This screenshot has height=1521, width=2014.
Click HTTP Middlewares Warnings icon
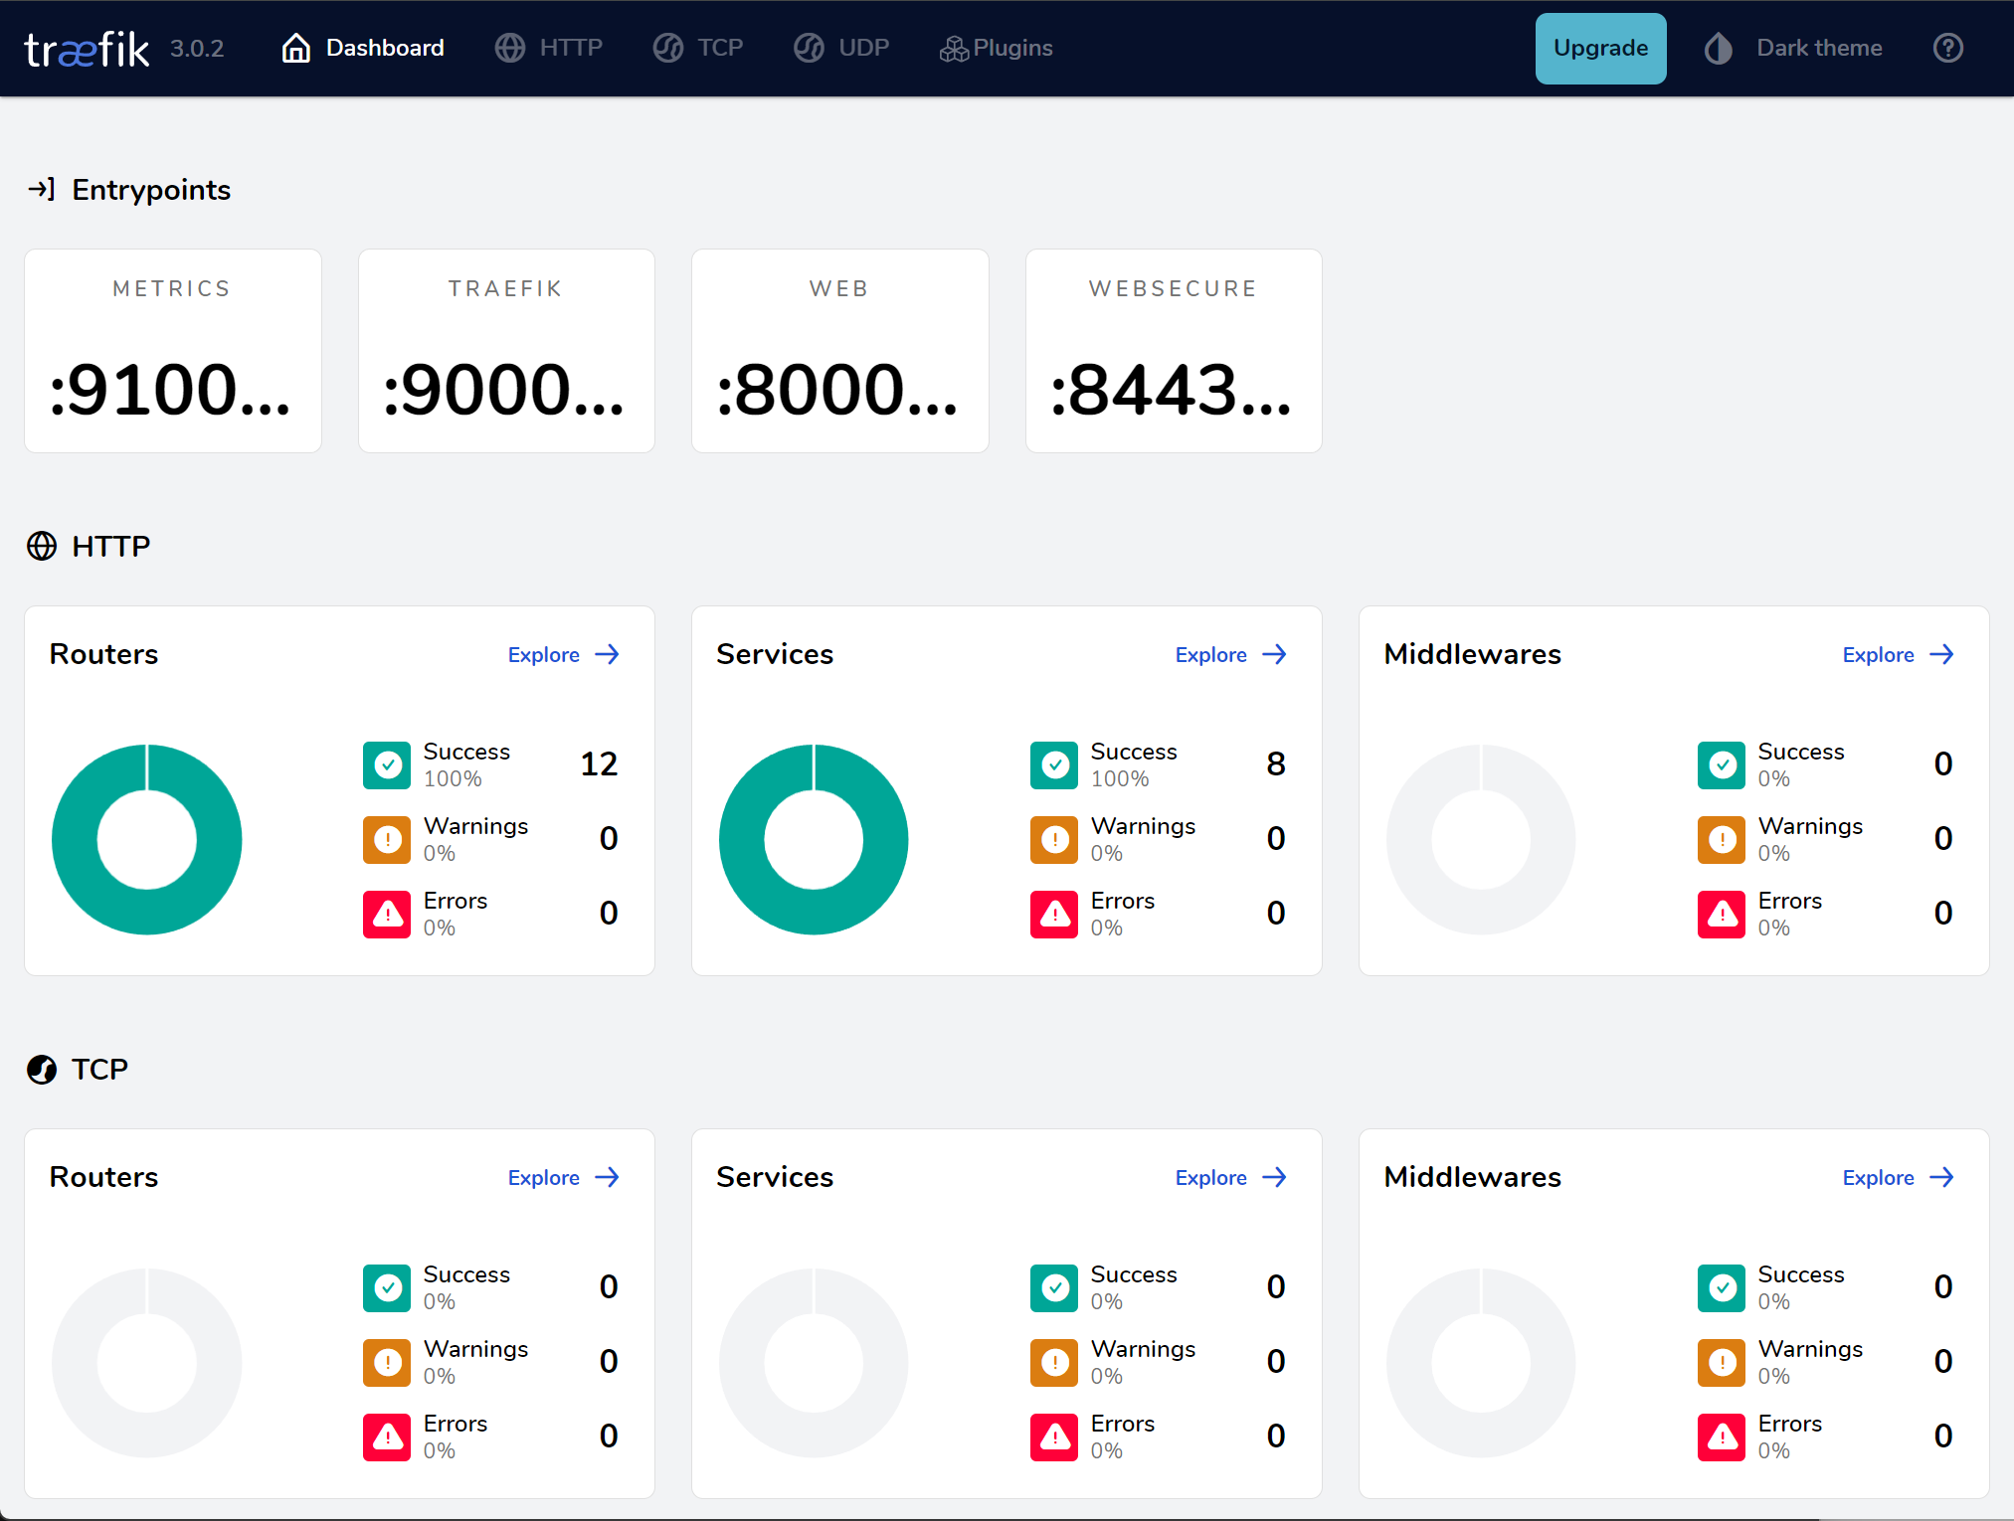[1722, 839]
